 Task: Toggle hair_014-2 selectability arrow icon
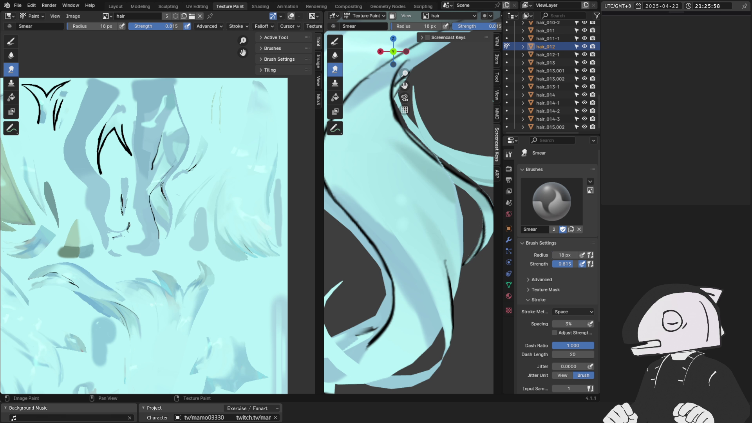[577, 111]
